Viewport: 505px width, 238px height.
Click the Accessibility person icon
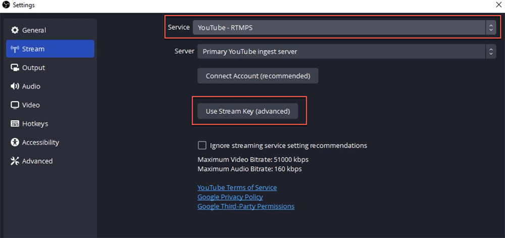click(x=15, y=142)
